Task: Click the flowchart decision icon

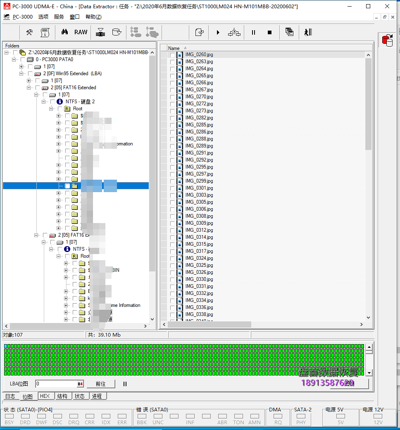Action: point(234,32)
